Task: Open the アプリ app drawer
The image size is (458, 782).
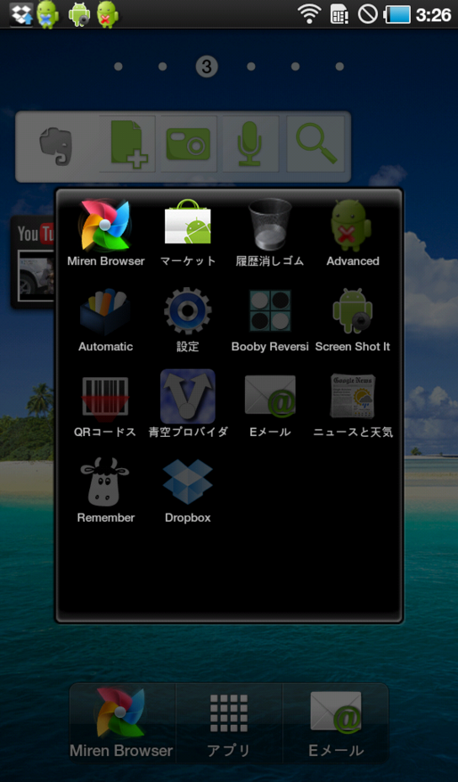Action: click(229, 722)
